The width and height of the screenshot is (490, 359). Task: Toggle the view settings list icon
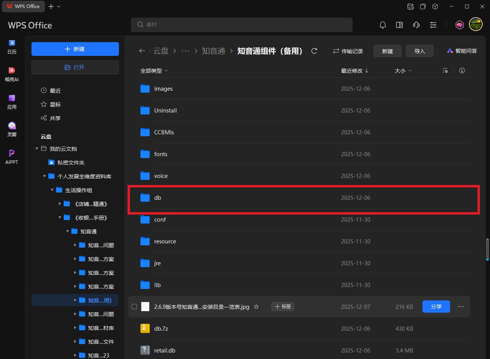[x=445, y=70]
